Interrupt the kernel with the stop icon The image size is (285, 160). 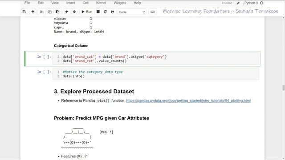[x=98, y=12]
